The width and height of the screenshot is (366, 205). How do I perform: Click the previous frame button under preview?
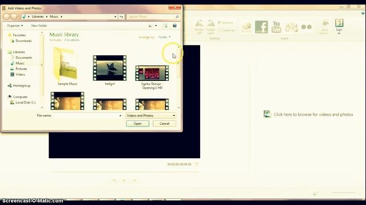pyautogui.click(x=114, y=181)
